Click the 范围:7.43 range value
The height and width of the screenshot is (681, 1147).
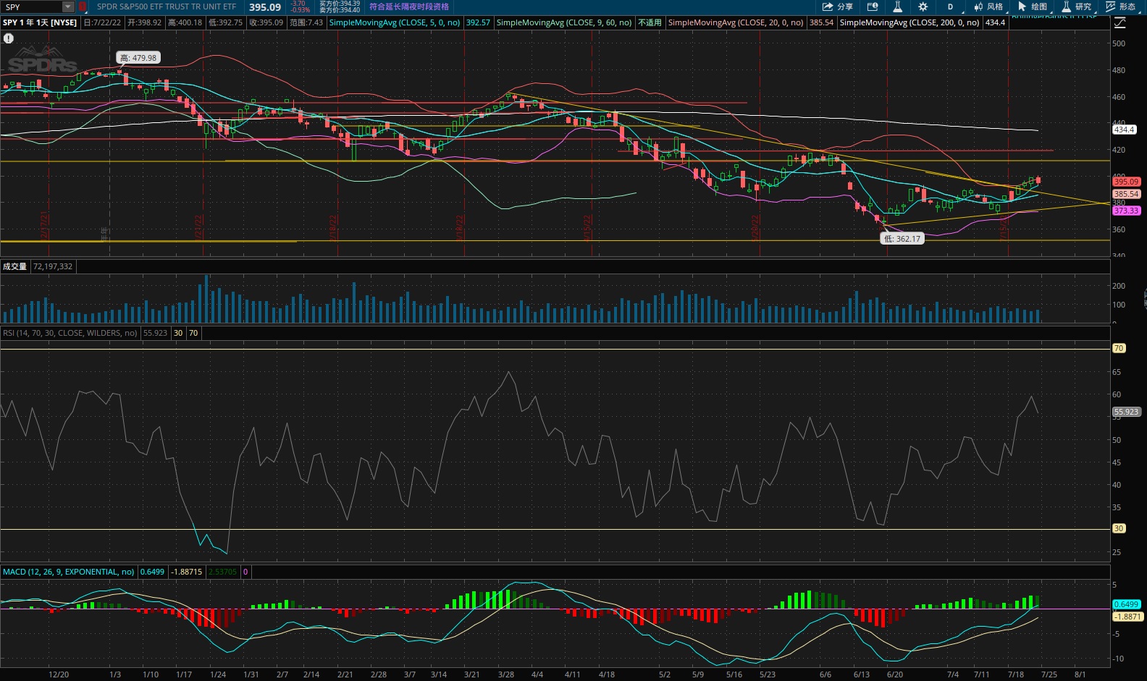tap(306, 22)
